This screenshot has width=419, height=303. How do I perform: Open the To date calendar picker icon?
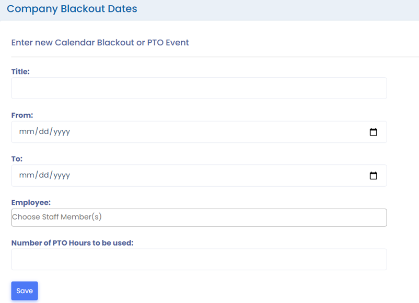click(x=374, y=176)
